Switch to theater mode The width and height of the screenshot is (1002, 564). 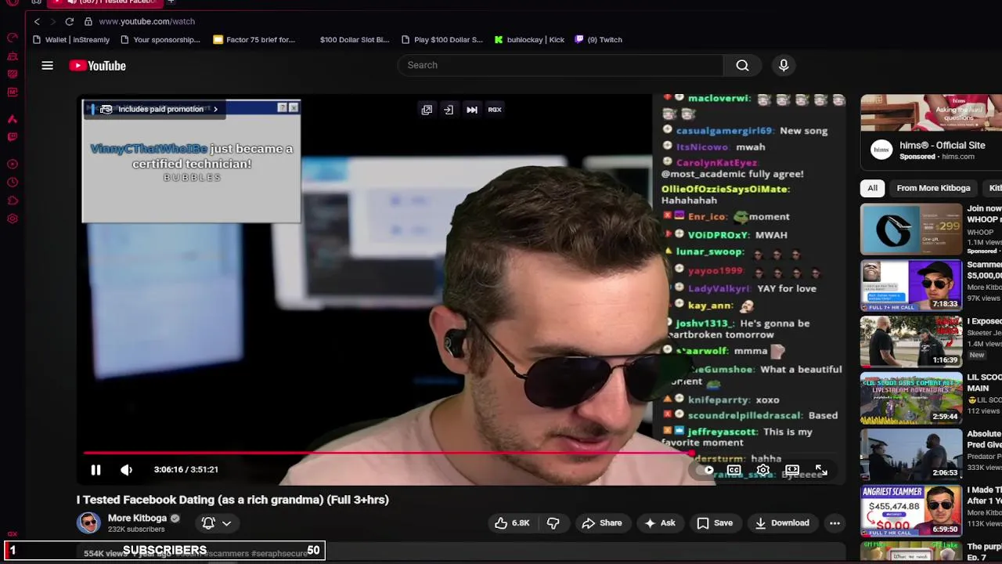point(792,470)
